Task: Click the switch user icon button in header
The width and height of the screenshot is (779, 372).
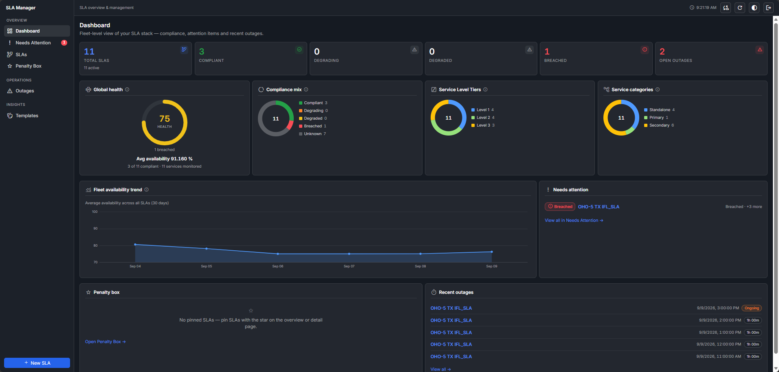Action: (726, 8)
